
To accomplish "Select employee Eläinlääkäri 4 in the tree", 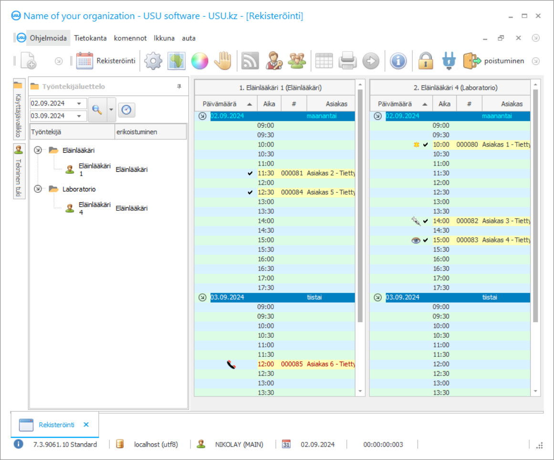I will pos(94,209).
